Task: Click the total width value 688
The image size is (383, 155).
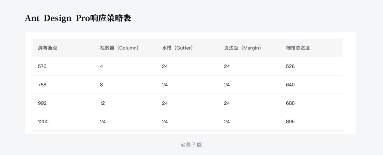Action: 290,103
